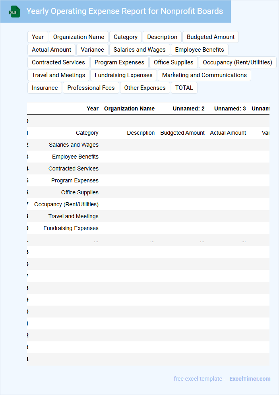The height and width of the screenshot is (395, 279).
Task: Choose the Actual Amount tag
Action: 52,50
